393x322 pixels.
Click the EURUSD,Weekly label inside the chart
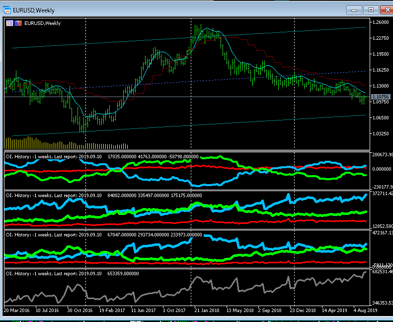[42, 23]
